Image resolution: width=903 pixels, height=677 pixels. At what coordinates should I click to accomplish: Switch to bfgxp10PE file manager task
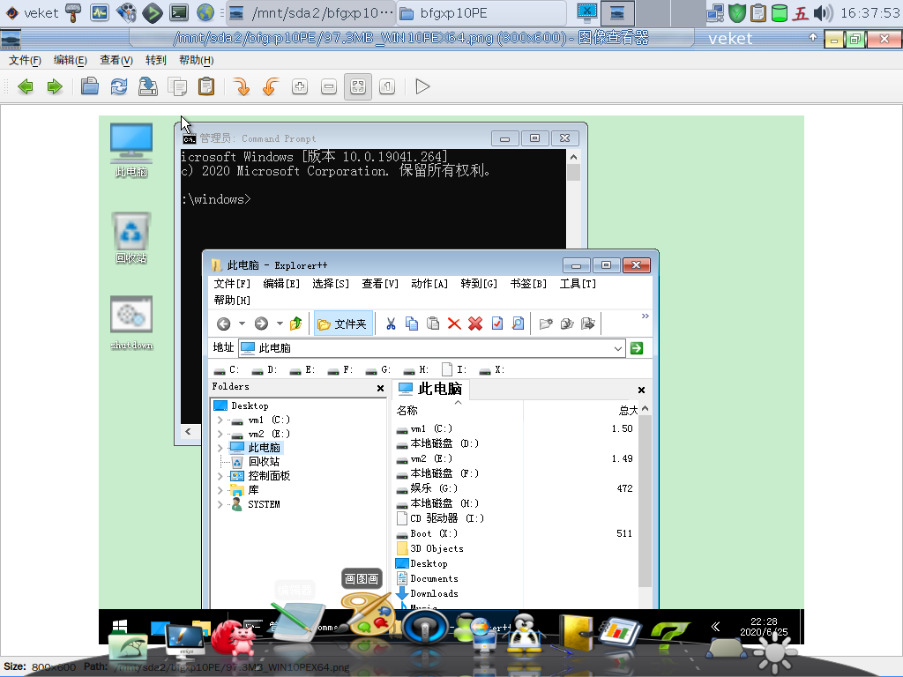coord(481,12)
